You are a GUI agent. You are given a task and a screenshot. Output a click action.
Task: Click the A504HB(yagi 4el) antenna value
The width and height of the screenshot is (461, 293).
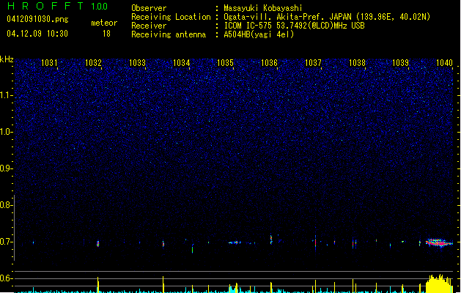point(259,34)
